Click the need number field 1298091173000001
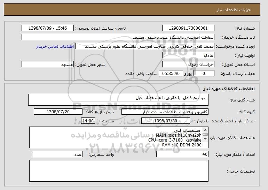 tap(188, 28)
